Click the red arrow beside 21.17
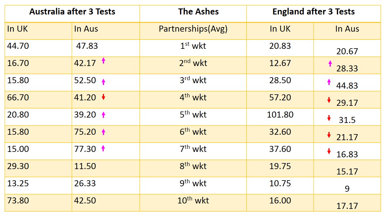 tap(329, 135)
